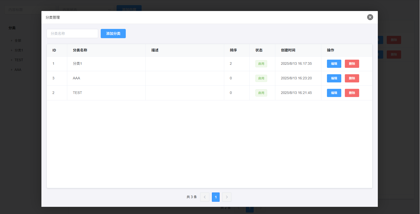Click the AAA name cell in table

76,78
